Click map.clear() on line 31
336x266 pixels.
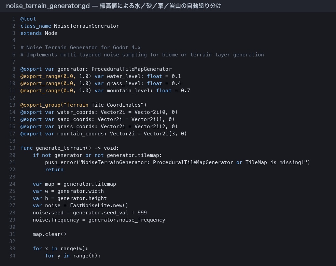(x=50, y=234)
